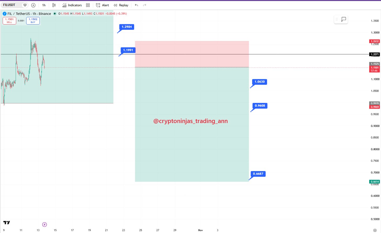Click the gray 0.9970 price axis label

pos(374,103)
